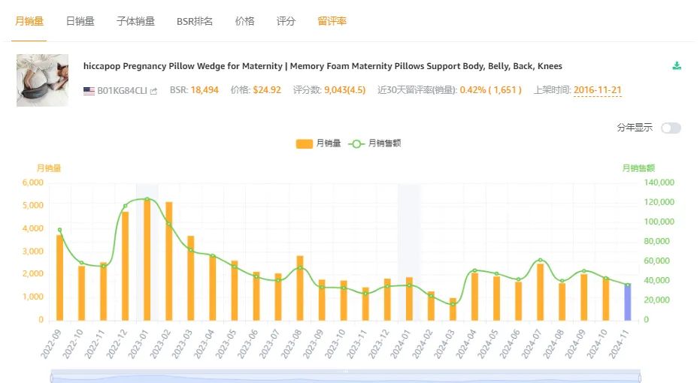Viewport: 700px width, 383px height.
Task: Click the 2024-03 lowest sales bar
Action: coord(453,309)
